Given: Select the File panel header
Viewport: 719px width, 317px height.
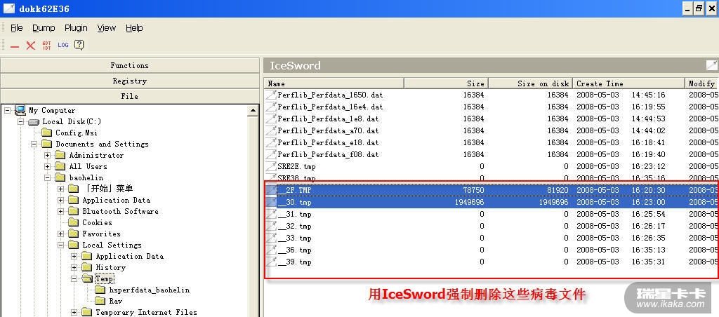Looking at the screenshot, I should pyautogui.click(x=130, y=96).
